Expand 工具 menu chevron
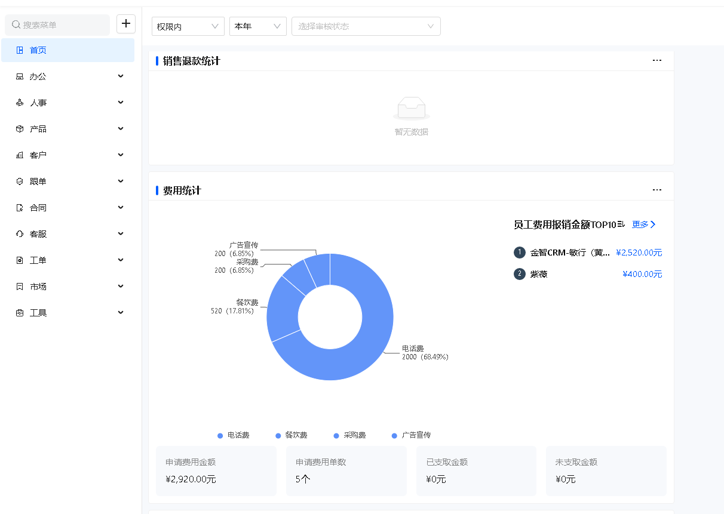This screenshot has height=514, width=724. coord(121,313)
